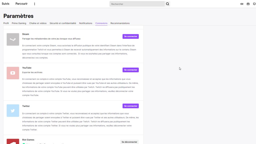256x144 pixels.
Task: Open the Parcourir page
Action: click(x=21, y=3)
